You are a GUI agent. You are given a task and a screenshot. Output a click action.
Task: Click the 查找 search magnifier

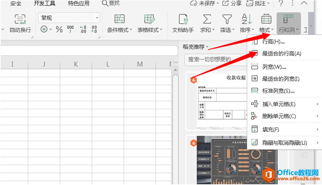[x=105, y=3]
